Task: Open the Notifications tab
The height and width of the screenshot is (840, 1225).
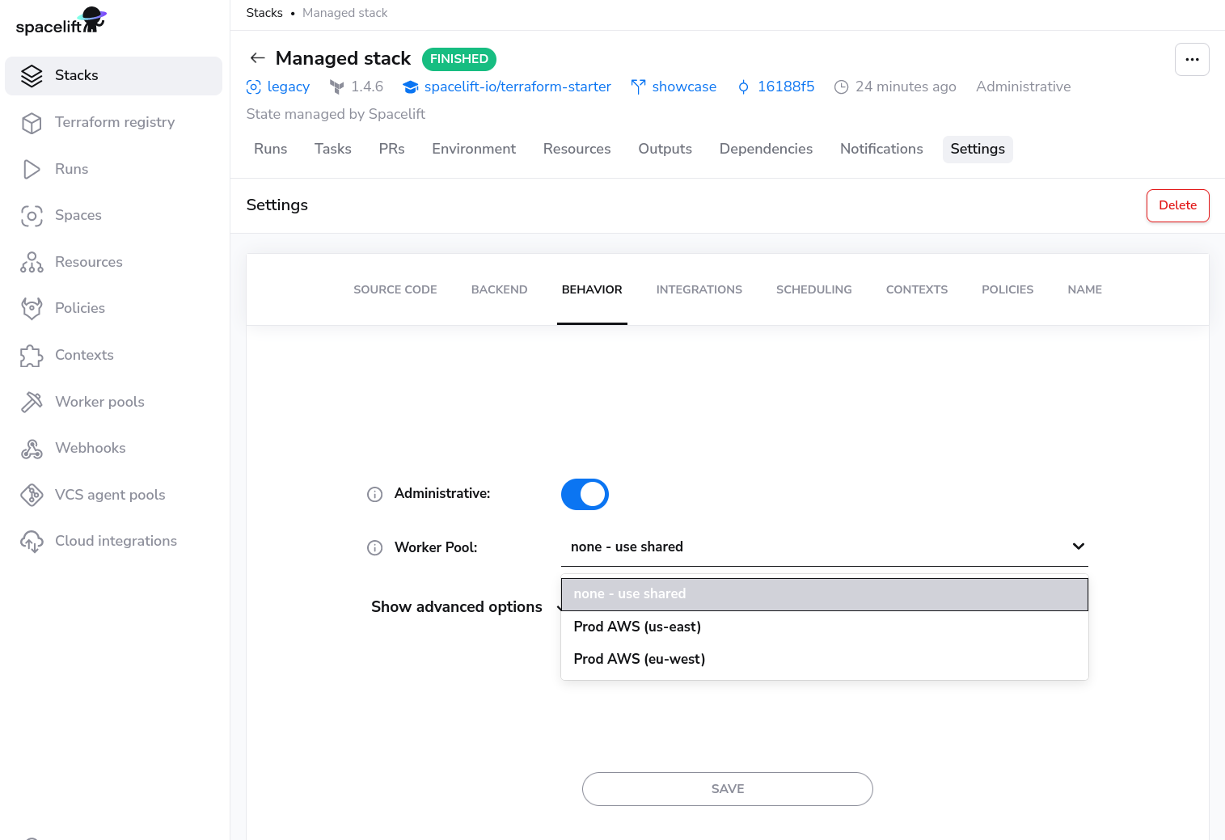Action: (x=881, y=149)
